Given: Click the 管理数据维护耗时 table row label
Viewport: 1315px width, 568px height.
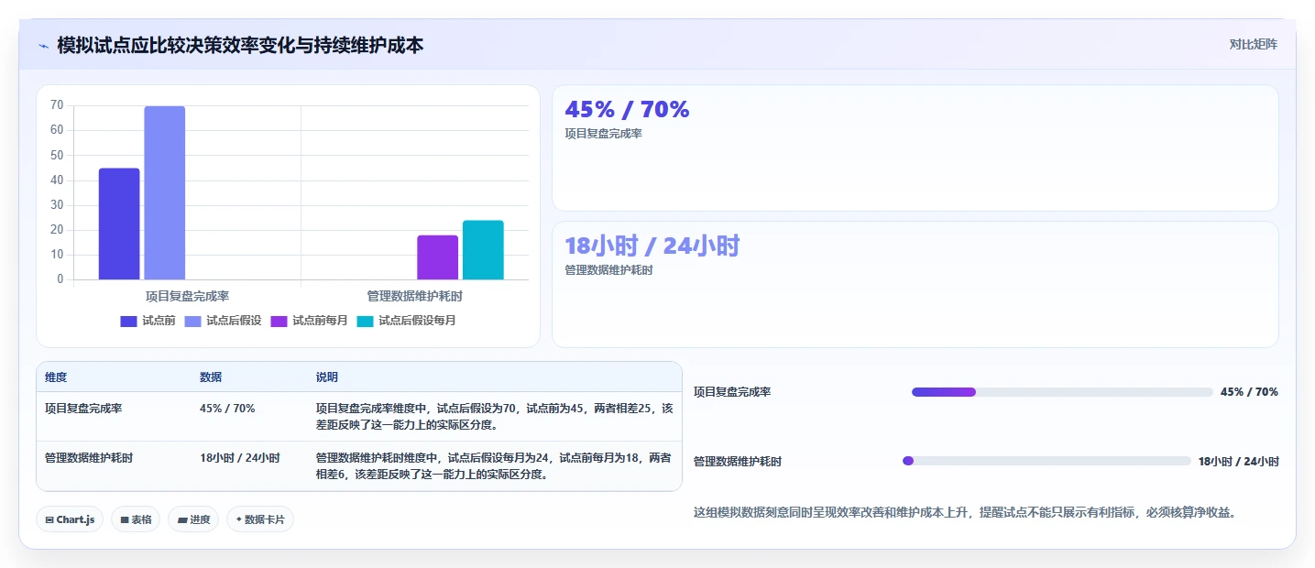Looking at the screenshot, I should (x=89, y=458).
